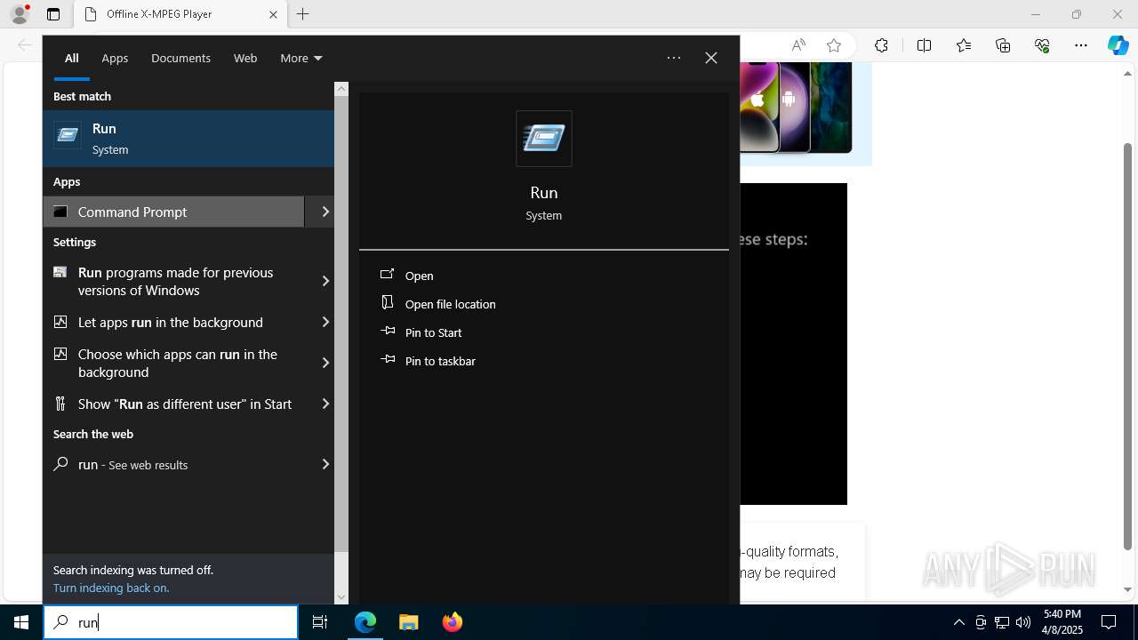
Task: Switch to the Documents search tab
Action: [x=180, y=58]
